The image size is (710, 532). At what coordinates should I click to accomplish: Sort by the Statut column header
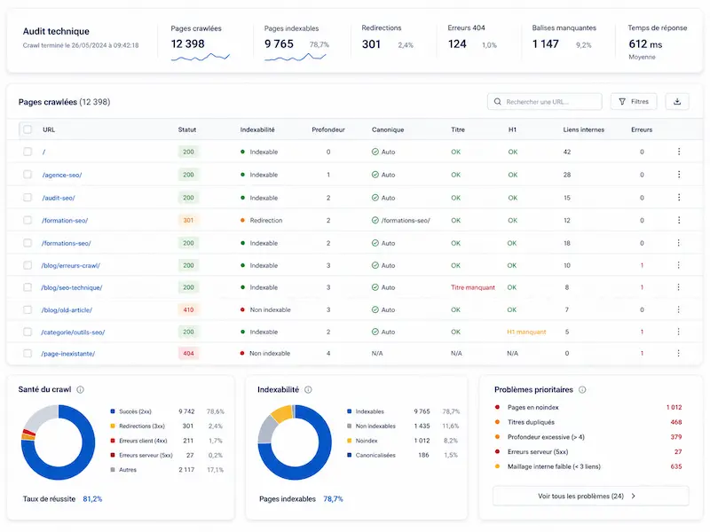[x=187, y=129]
